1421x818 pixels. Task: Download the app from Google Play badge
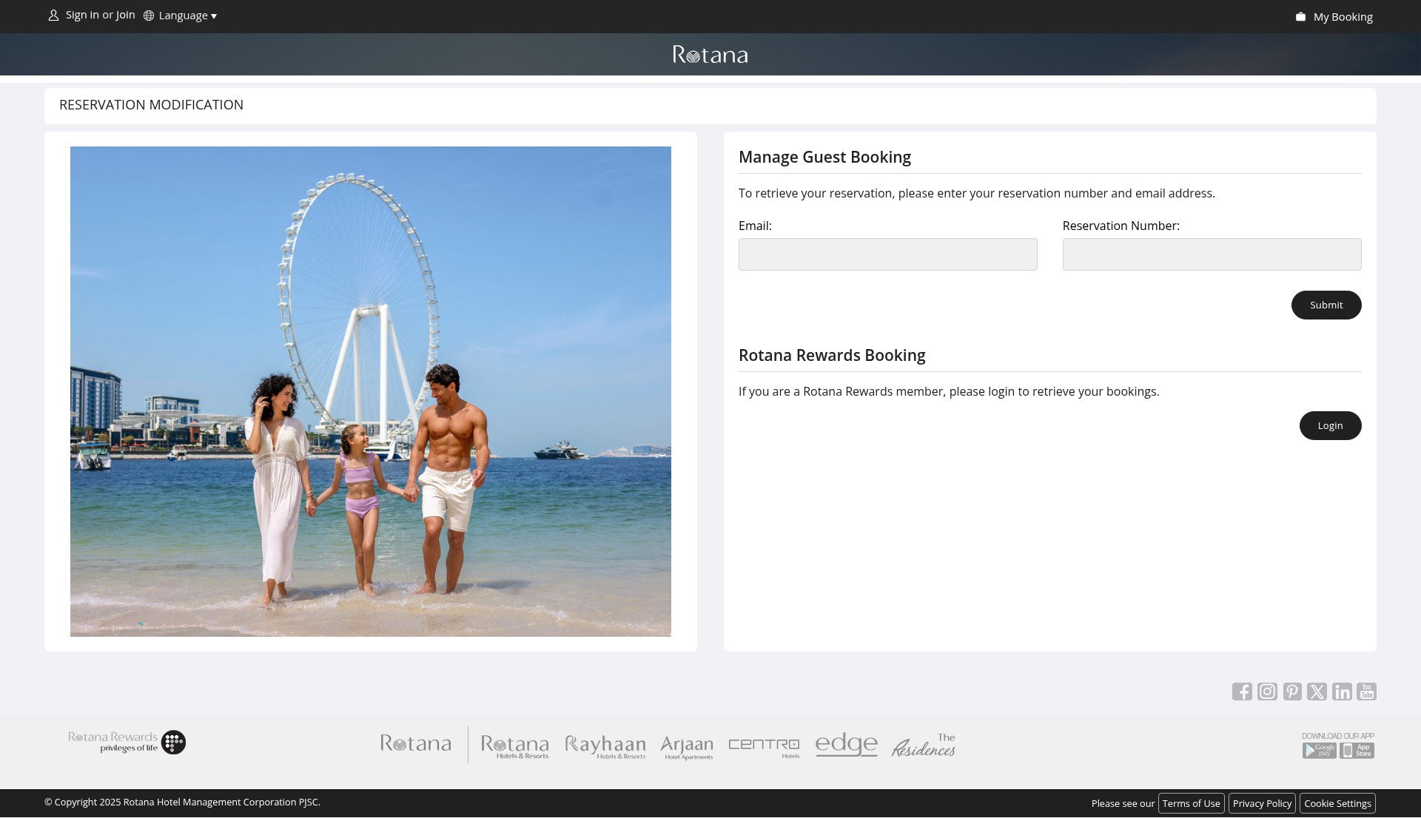coord(1320,751)
